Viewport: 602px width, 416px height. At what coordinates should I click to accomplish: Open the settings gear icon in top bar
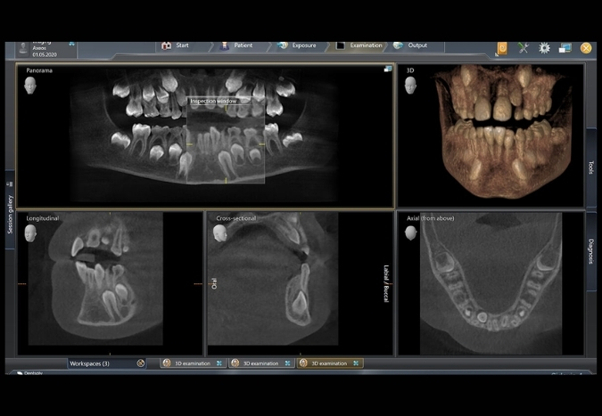544,47
